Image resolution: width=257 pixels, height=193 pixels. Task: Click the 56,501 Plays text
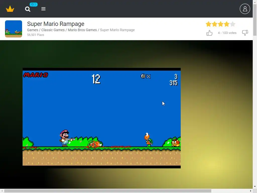(x=36, y=35)
